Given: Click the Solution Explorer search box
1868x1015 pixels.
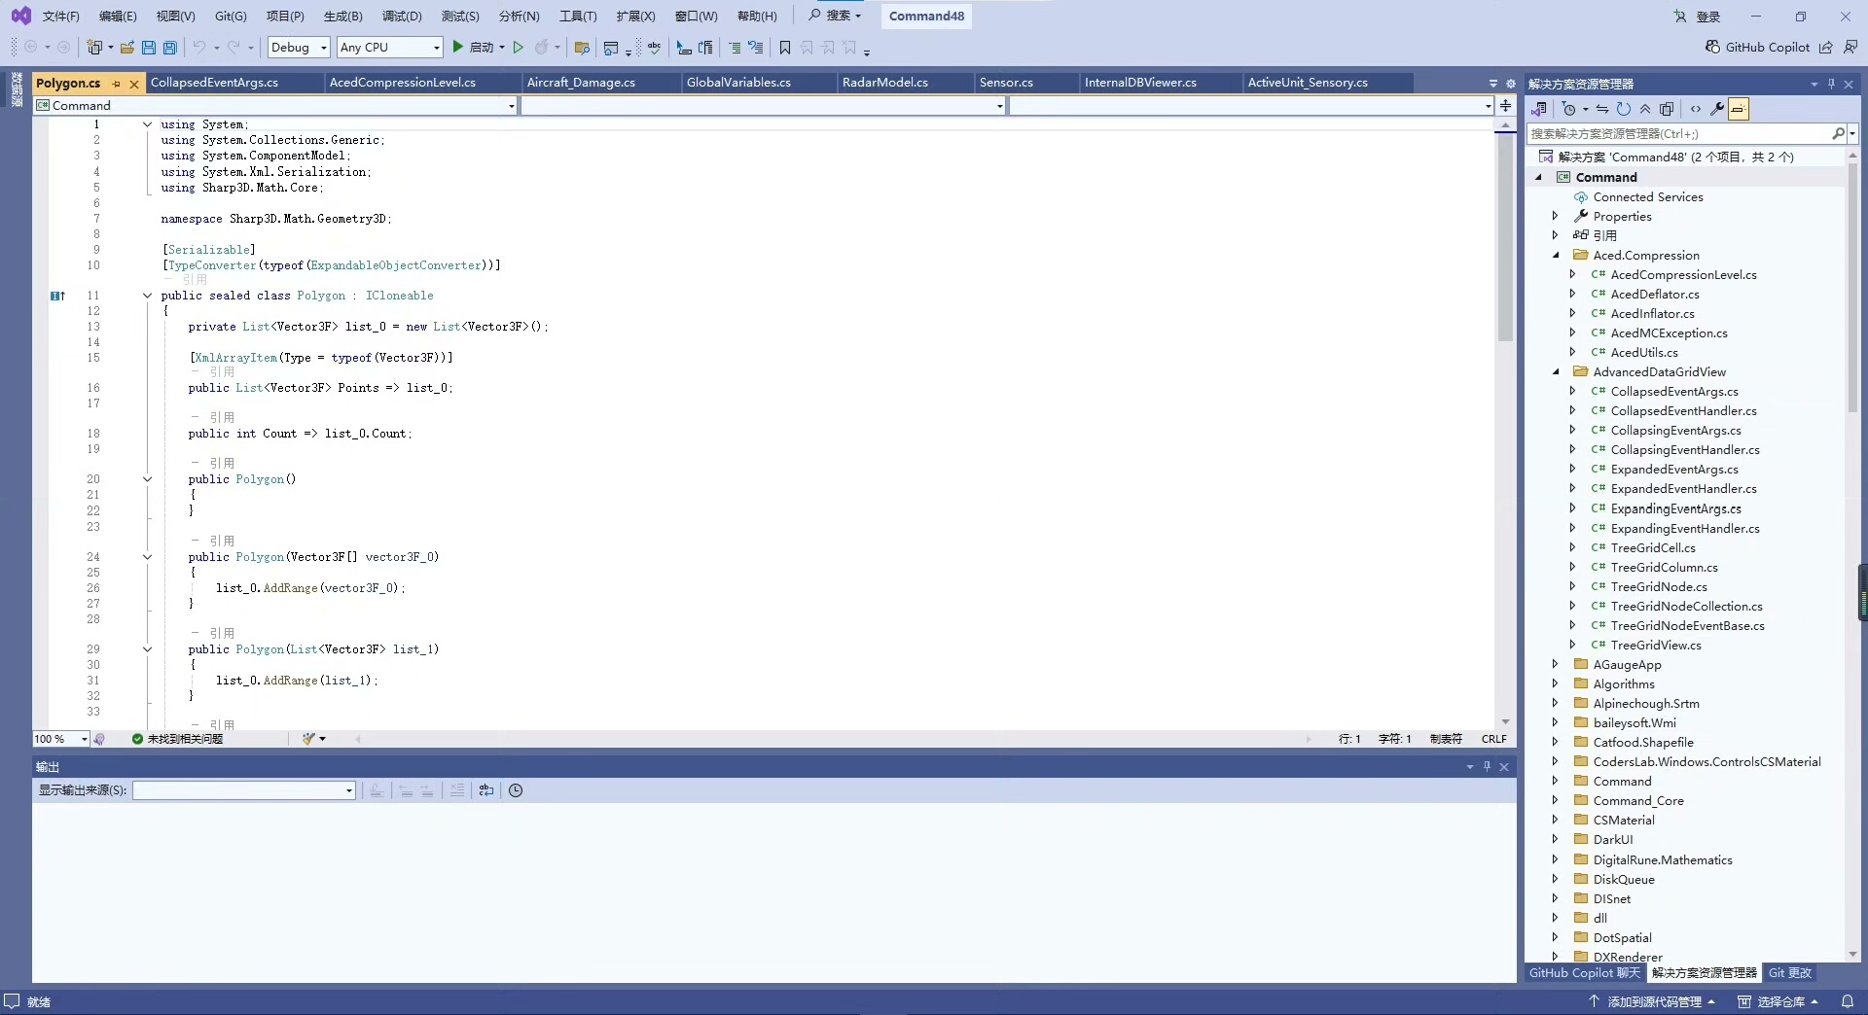Looking at the screenshot, I should click(1678, 134).
